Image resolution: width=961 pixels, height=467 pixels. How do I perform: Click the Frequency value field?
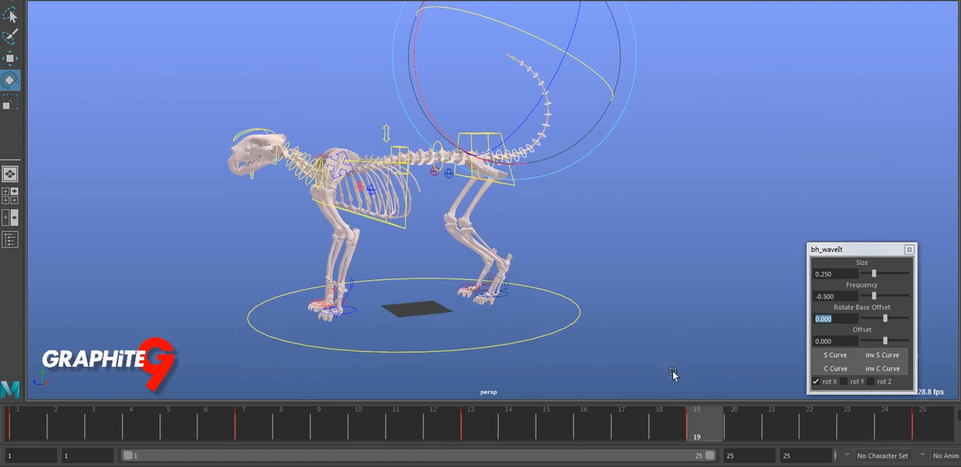pos(835,297)
